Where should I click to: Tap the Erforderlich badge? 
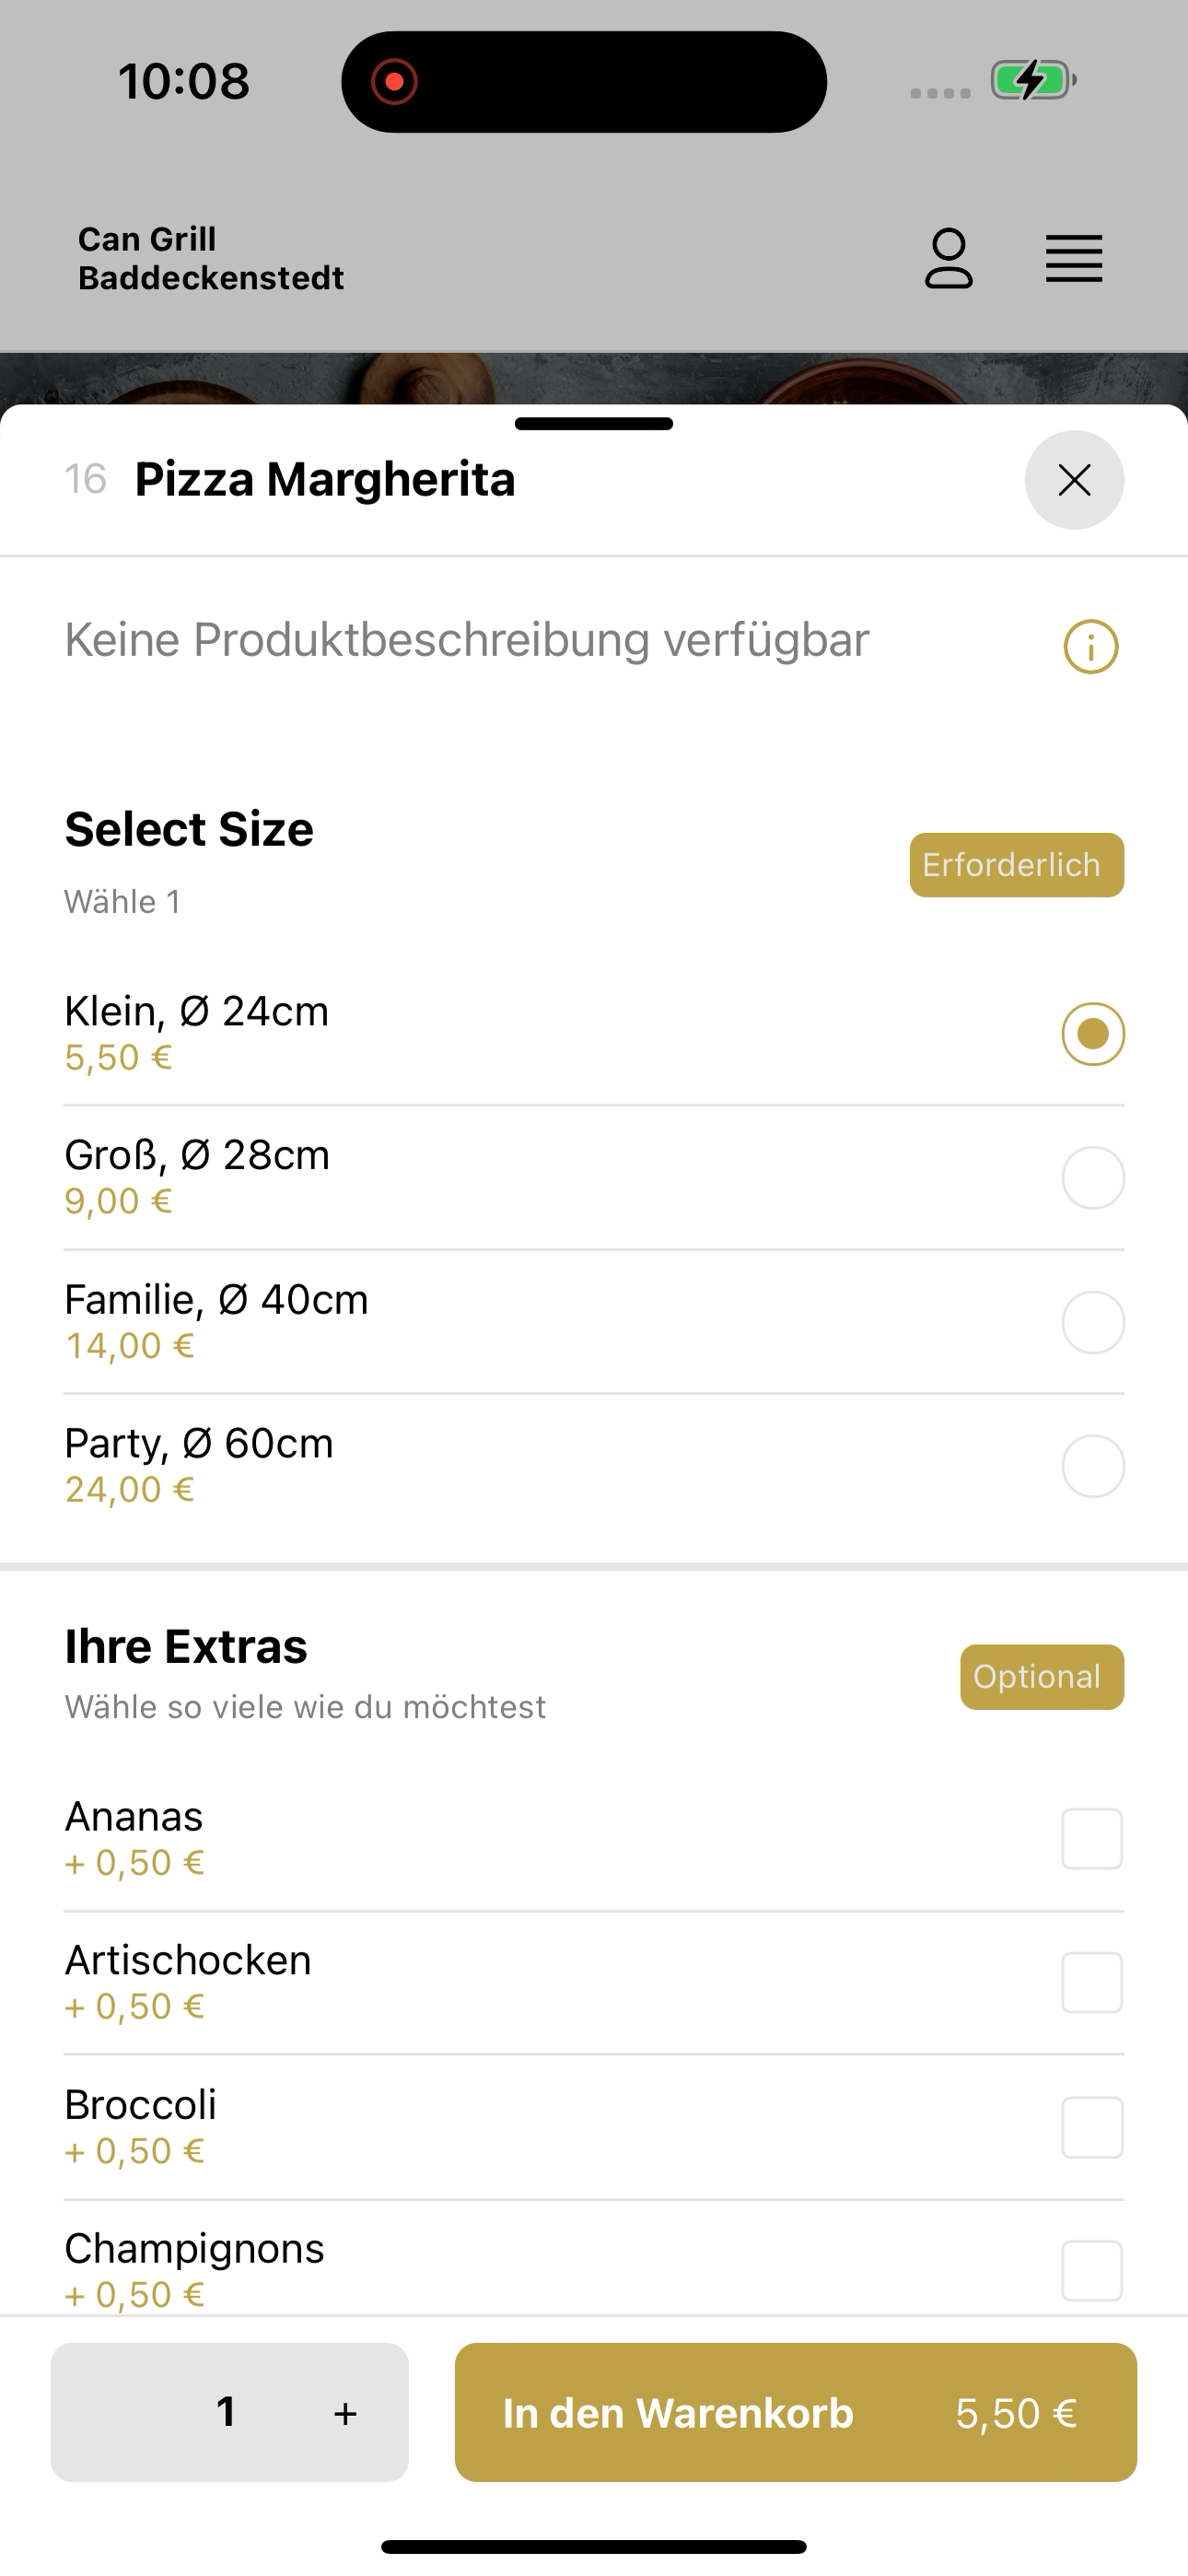tap(1017, 865)
